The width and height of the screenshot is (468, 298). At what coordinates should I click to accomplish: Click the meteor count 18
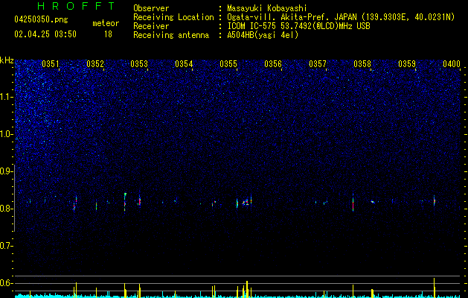(x=108, y=34)
